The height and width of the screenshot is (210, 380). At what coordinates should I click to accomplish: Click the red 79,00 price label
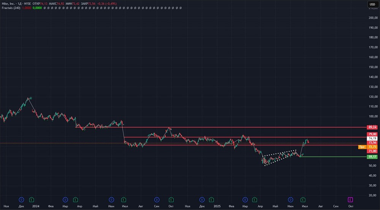(372, 134)
